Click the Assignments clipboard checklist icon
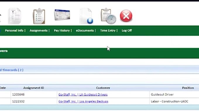 (39, 16)
